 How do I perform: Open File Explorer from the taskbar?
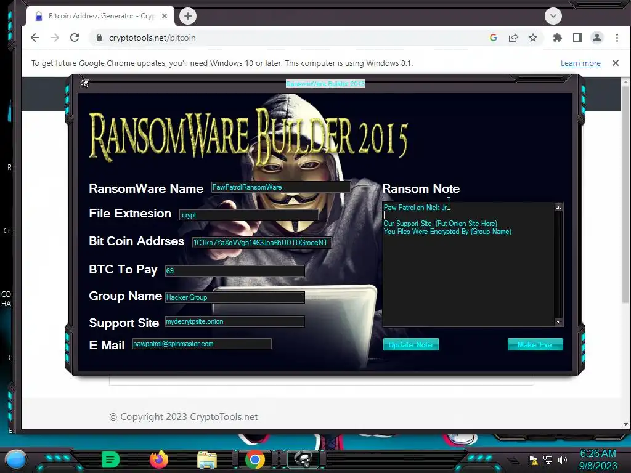(207, 460)
